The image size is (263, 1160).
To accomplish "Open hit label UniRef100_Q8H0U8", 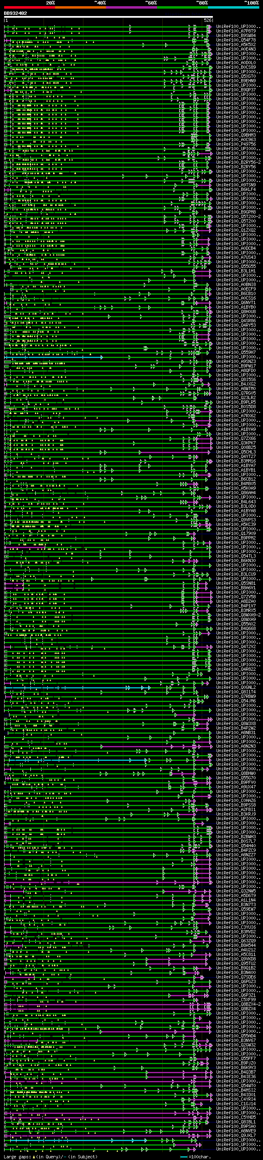I will [236, 312].
